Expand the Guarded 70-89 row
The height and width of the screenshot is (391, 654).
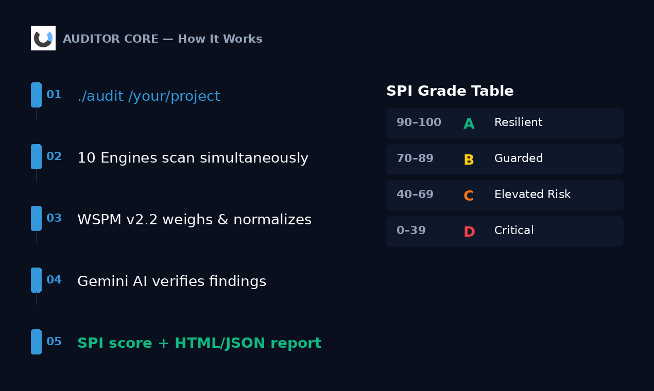click(x=505, y=159)
